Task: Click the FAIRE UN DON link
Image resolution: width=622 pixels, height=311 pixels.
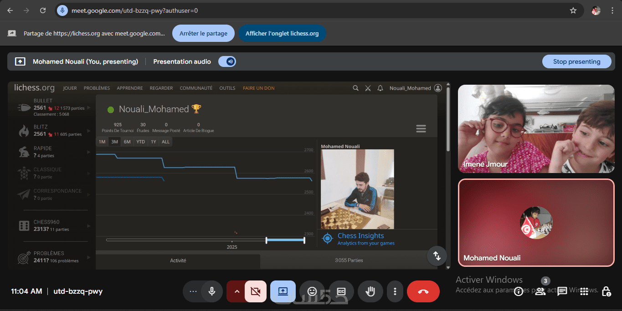Action: tap(258, 88)
